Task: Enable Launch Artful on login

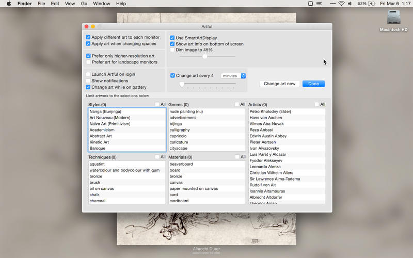Action: pos(88,74)
